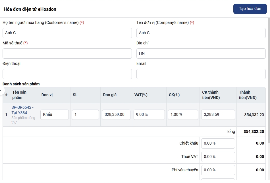Click the vertical scrollbar
The height and width of the screenshot is (183, 270).
[269, 80]
